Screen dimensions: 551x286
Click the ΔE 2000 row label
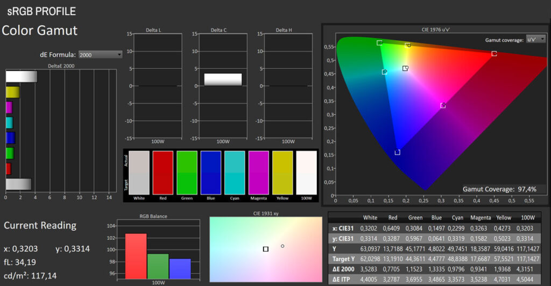pos(343,269)
